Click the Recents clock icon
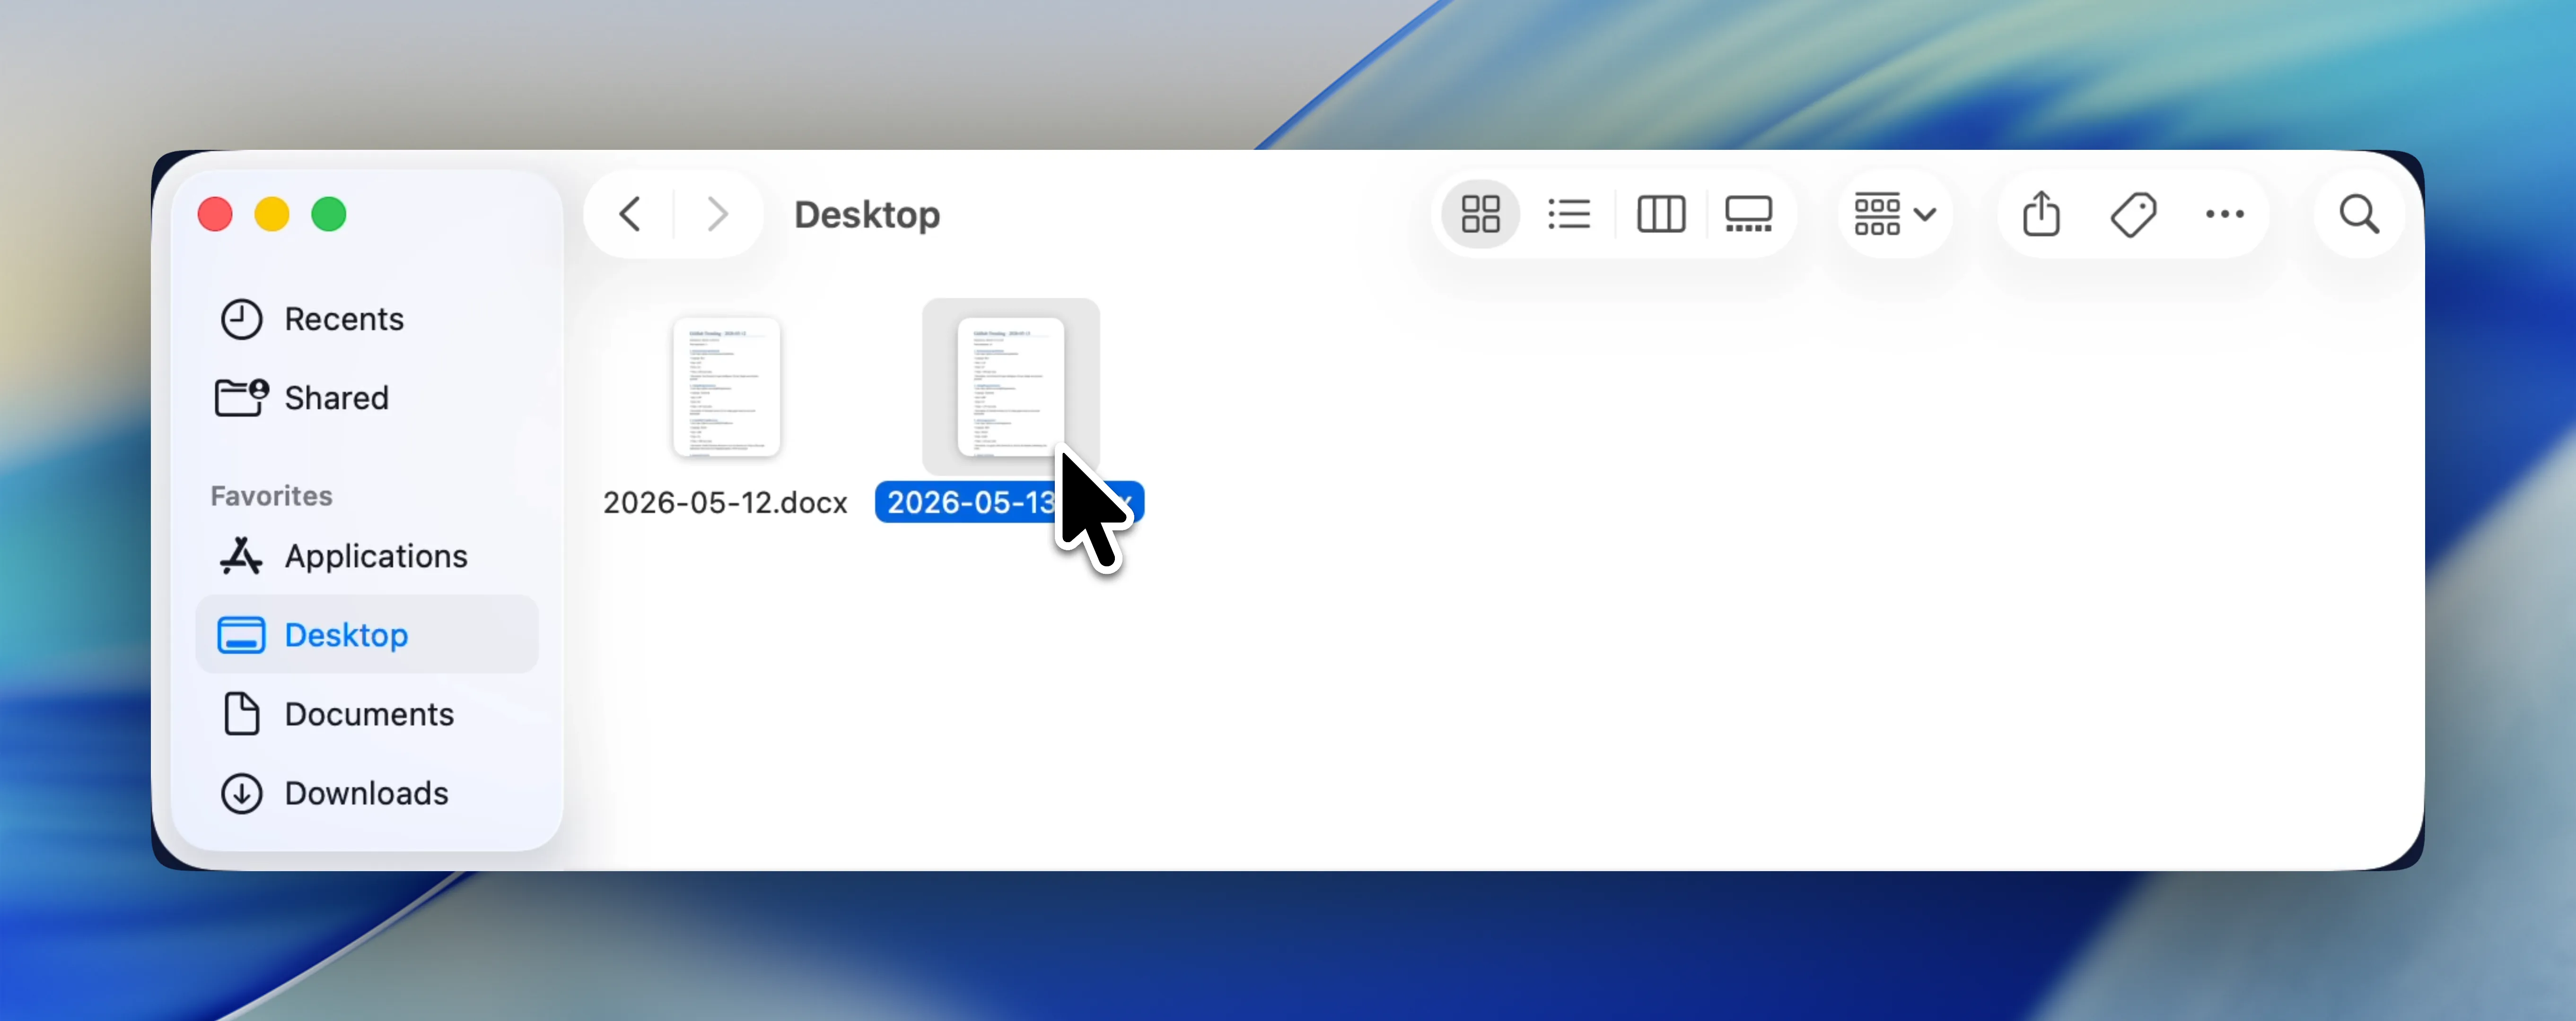This screenshot has width=2576, height=1021. coord(241,320)
